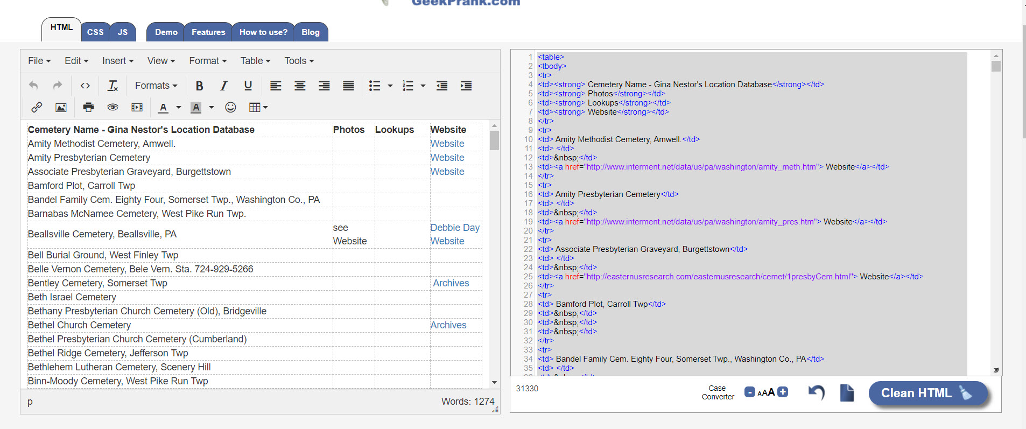Apply background color highlight icon
The image size is (1026, 429).
click(196, 108)
